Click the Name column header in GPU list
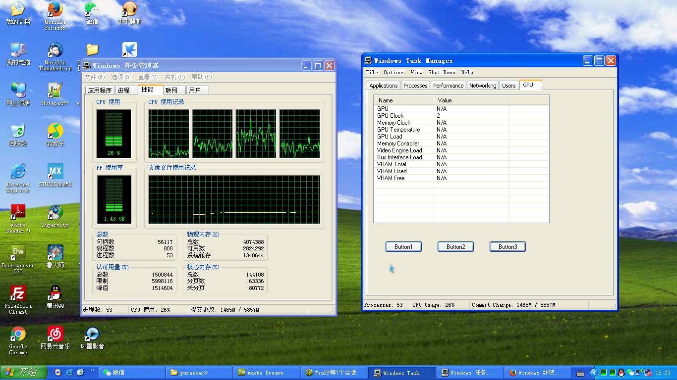677x380 pixels. pos(403,100)
